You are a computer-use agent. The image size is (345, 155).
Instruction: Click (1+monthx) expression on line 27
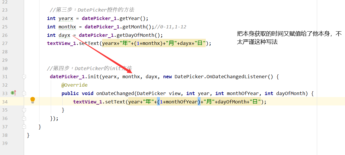[149, 43]
